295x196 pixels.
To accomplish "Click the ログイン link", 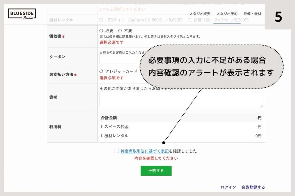I will point(228,187).
